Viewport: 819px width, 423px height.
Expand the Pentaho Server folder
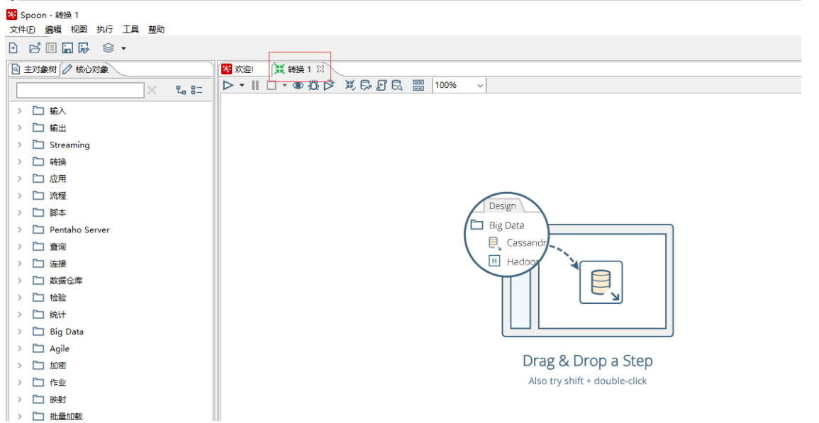click(19, 230)
